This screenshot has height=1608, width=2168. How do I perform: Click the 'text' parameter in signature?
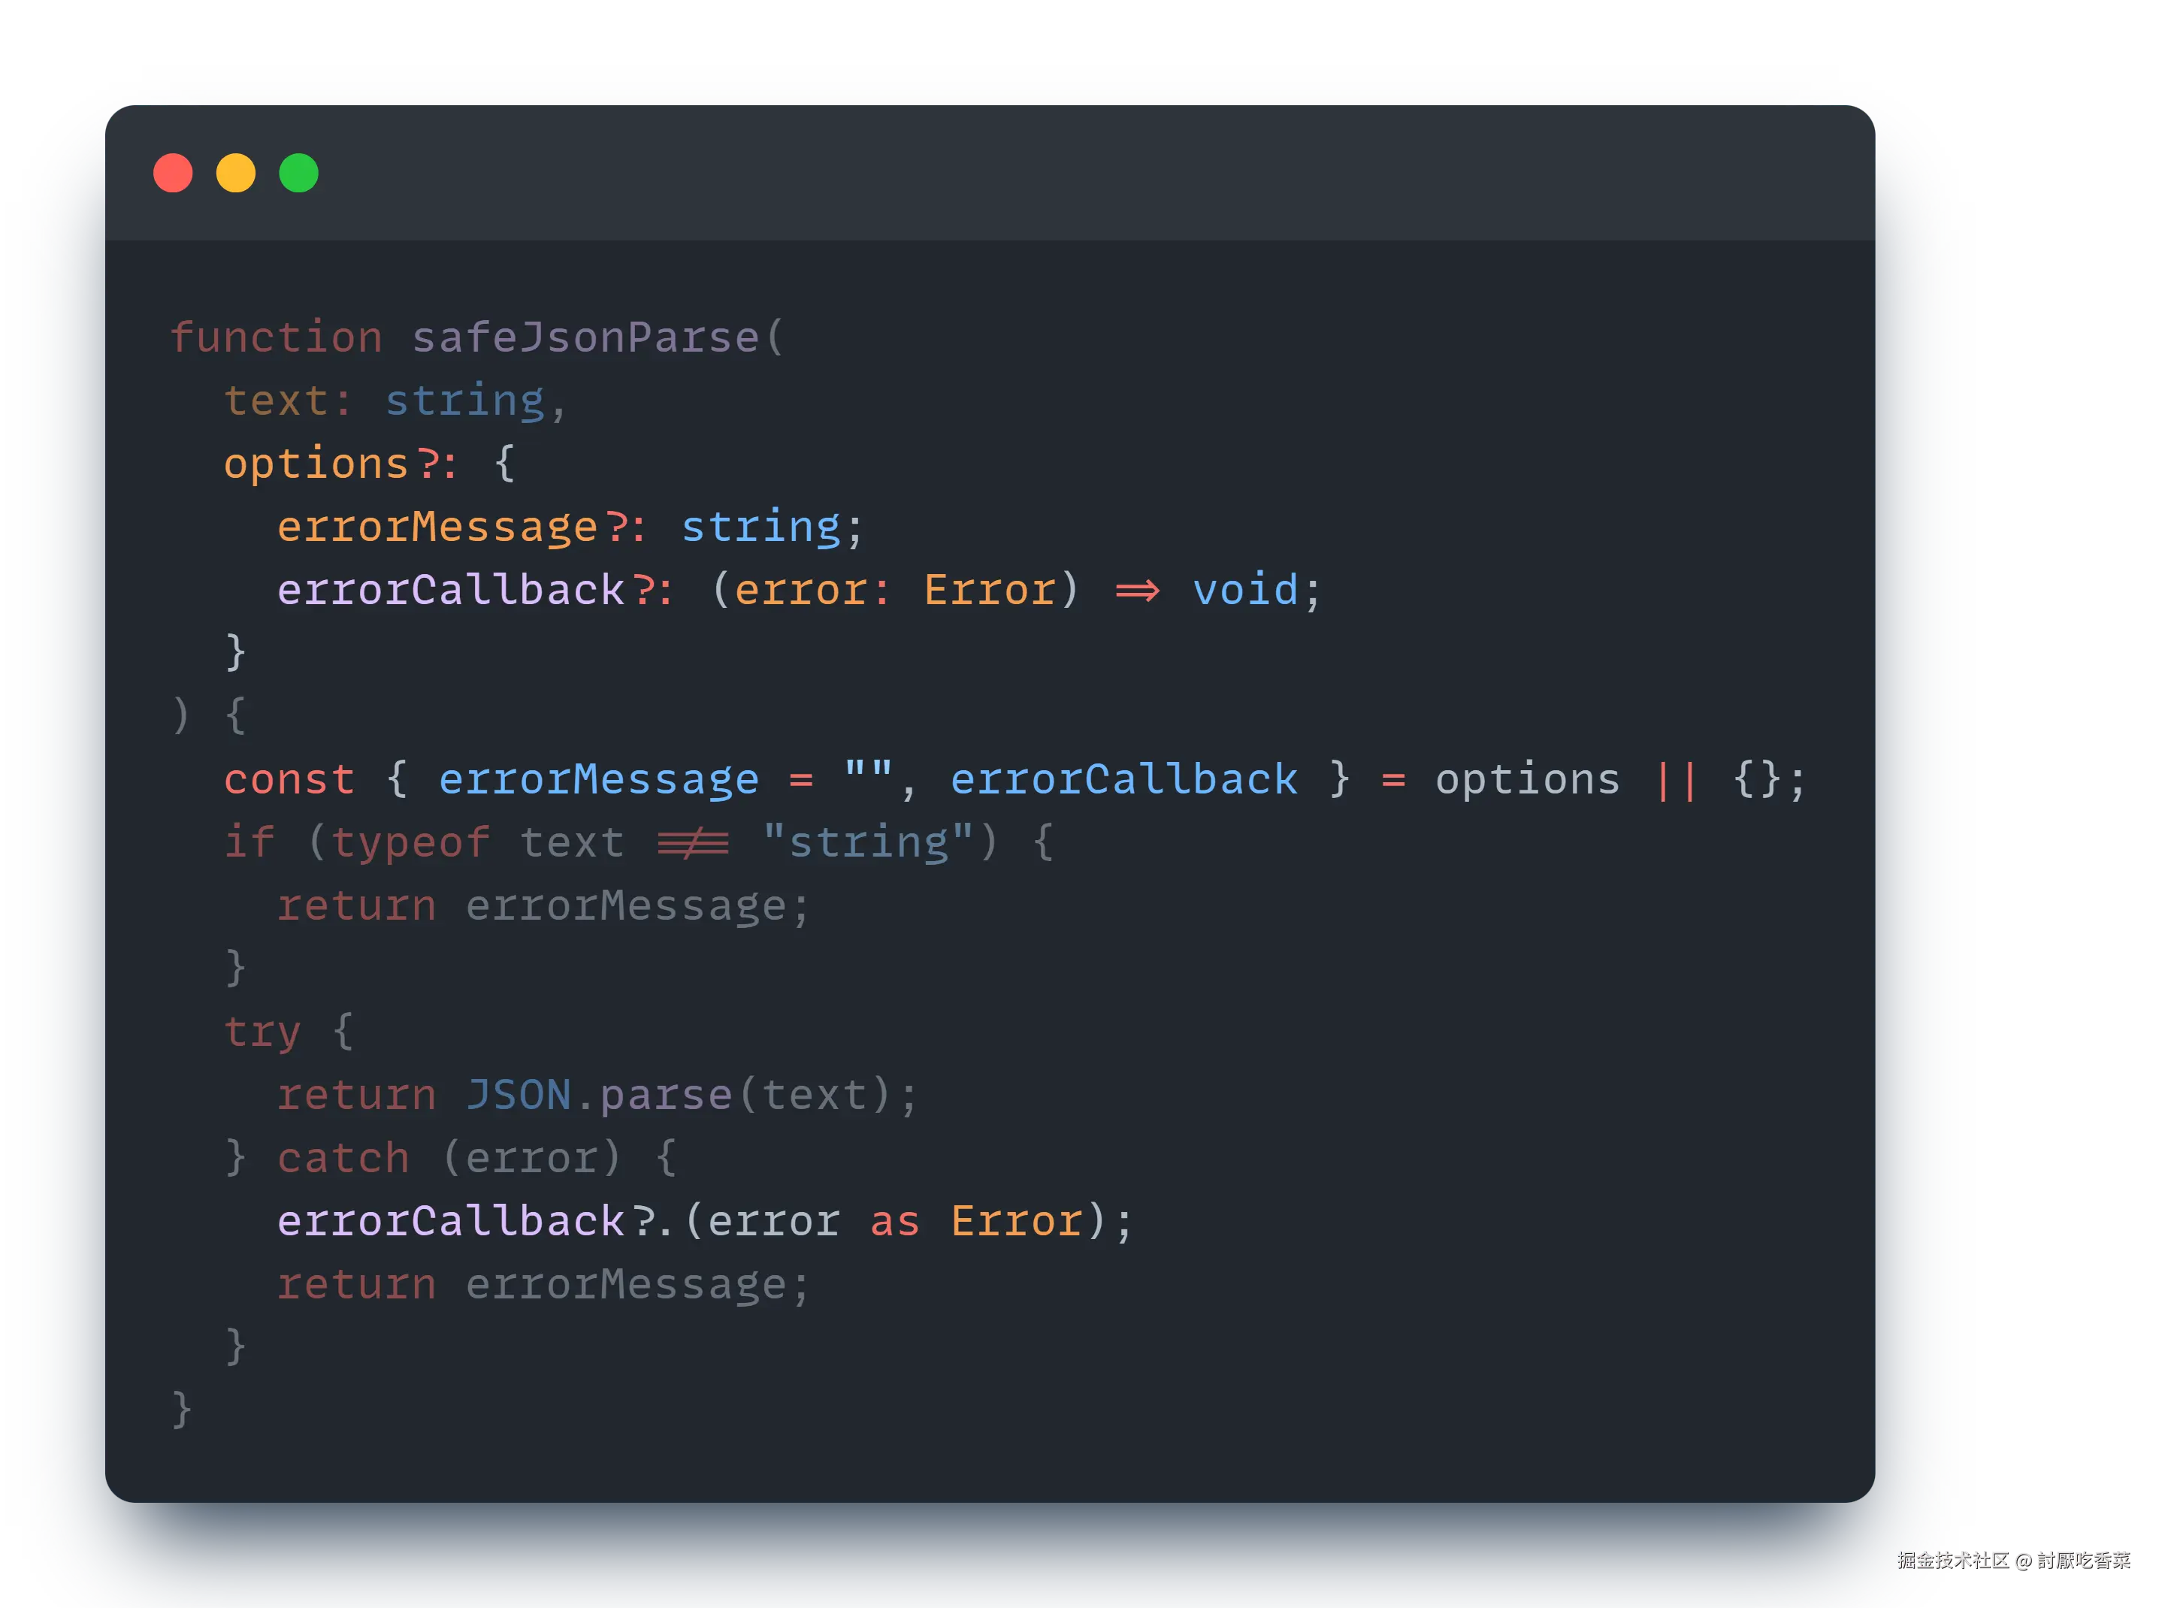(x=276, y=400)
